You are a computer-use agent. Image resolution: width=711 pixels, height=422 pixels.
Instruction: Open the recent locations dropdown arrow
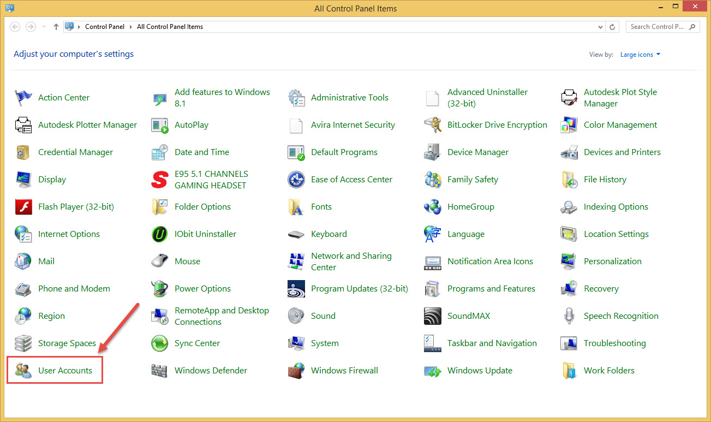(44, 27)
